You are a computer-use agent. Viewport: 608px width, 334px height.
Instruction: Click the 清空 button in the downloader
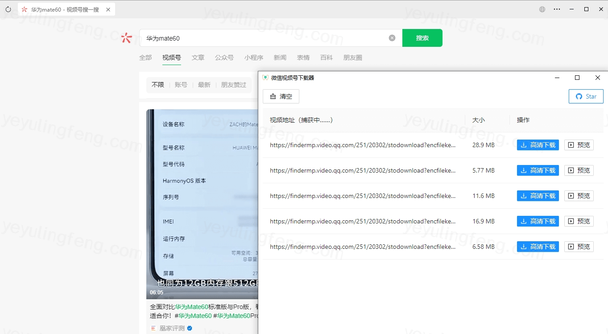281,96
